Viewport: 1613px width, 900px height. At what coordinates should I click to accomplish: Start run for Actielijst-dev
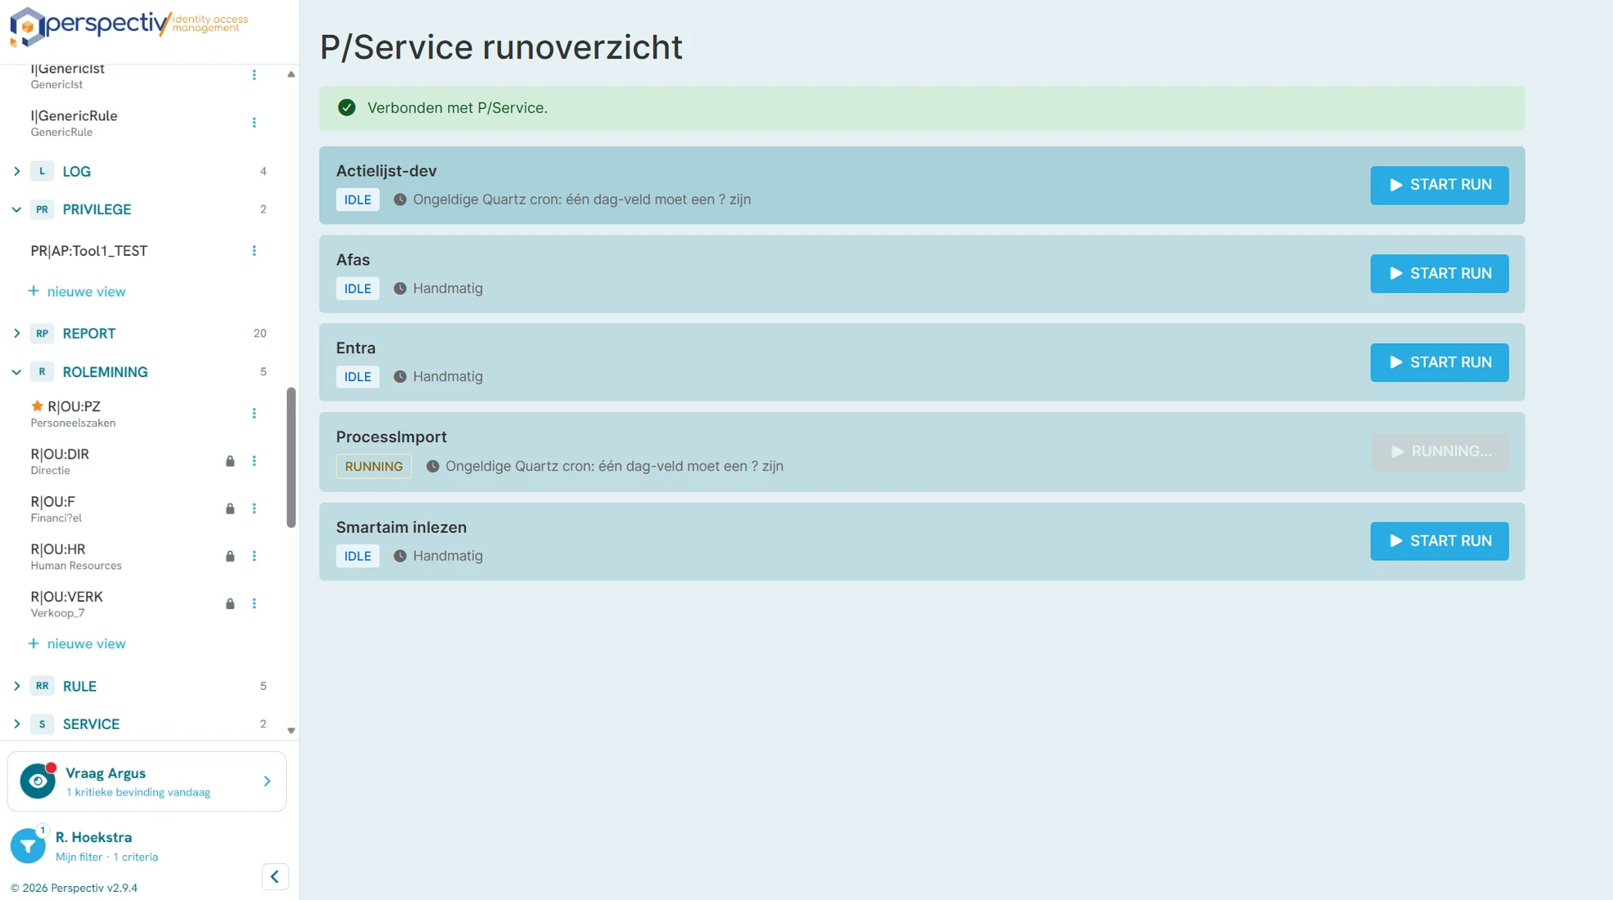[x=1439, y=185]
